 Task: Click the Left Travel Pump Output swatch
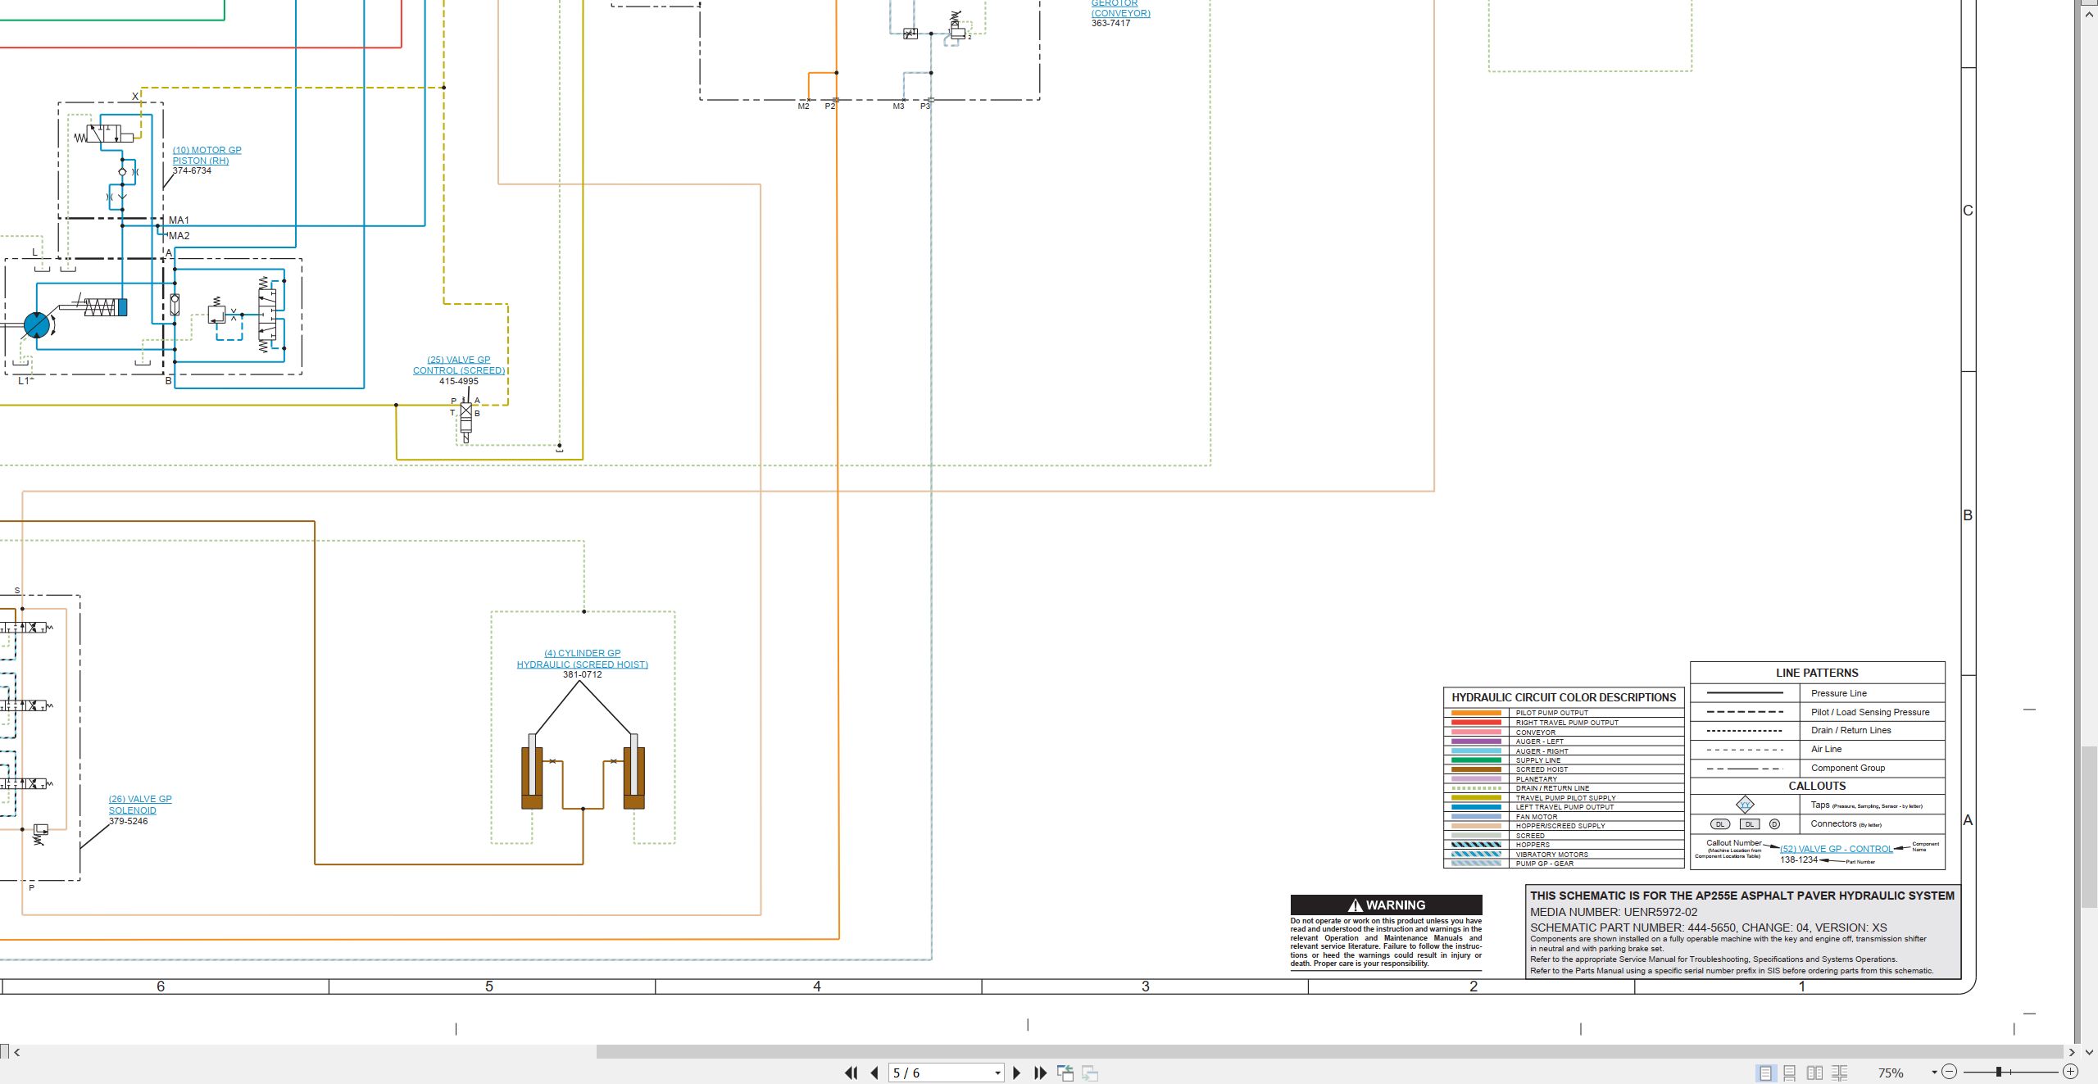point(1476,807)
